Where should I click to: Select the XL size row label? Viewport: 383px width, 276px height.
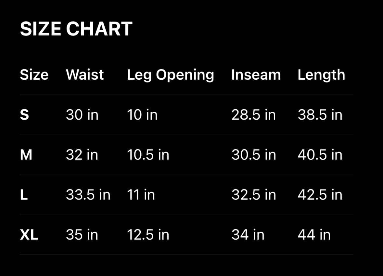(29, 235)
